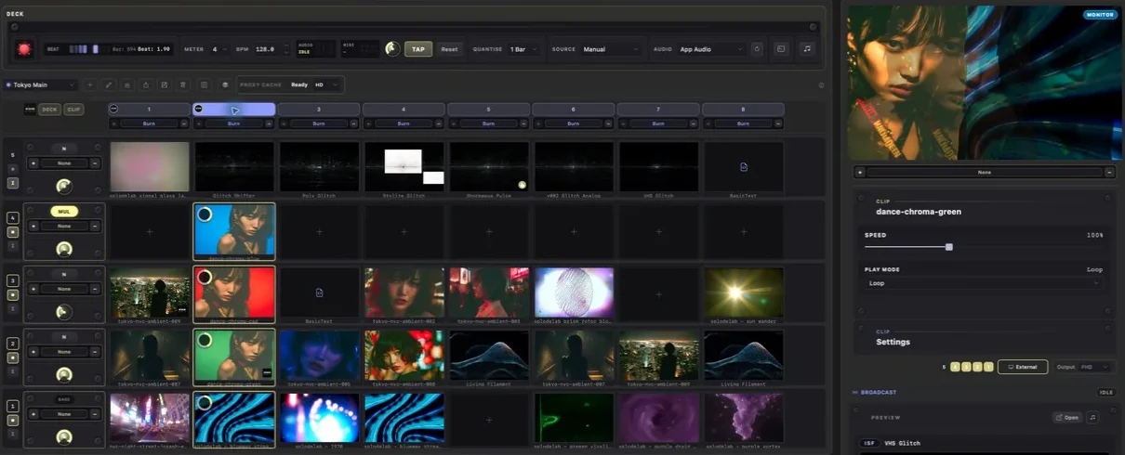Screen dimensions: 1125x455
Task: Click the grid layout icon in composition toolbar
Action: tap(205, 84)
